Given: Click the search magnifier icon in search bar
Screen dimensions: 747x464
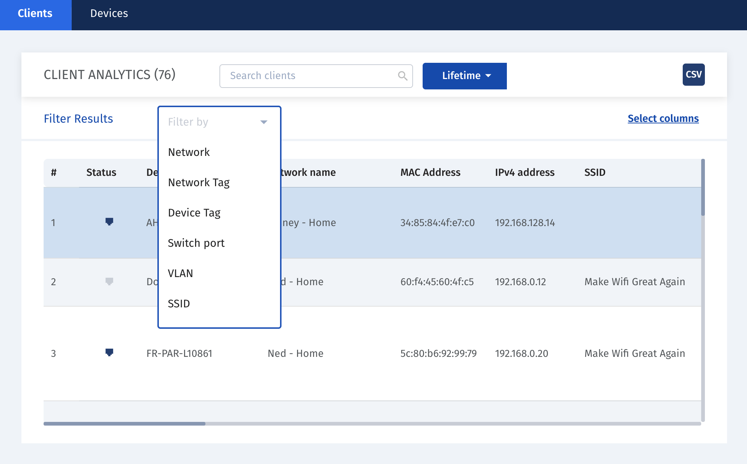Looking at the screenshot, I should 402,76.
